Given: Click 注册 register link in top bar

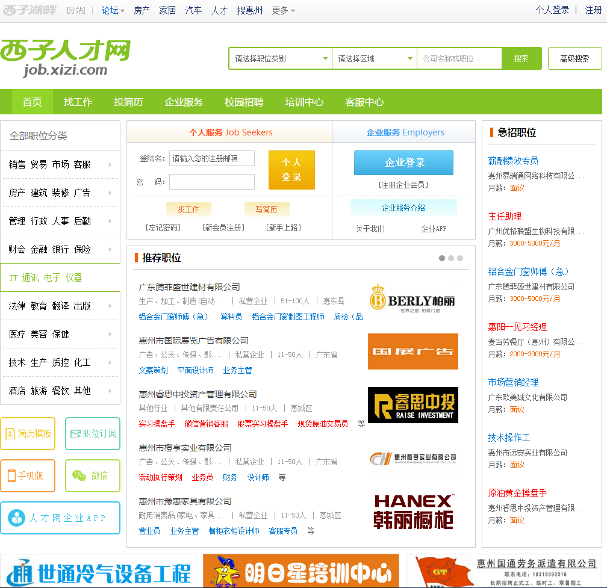Looking at the screenshot, I should pyautogui.click(x=593, y=10).
